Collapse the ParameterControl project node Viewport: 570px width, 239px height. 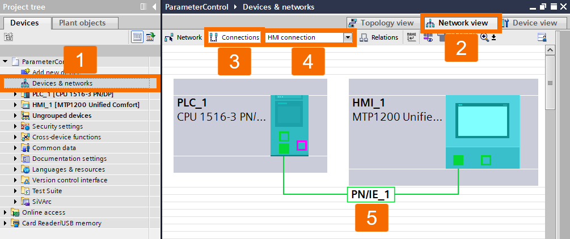click(x=5, y=61)
